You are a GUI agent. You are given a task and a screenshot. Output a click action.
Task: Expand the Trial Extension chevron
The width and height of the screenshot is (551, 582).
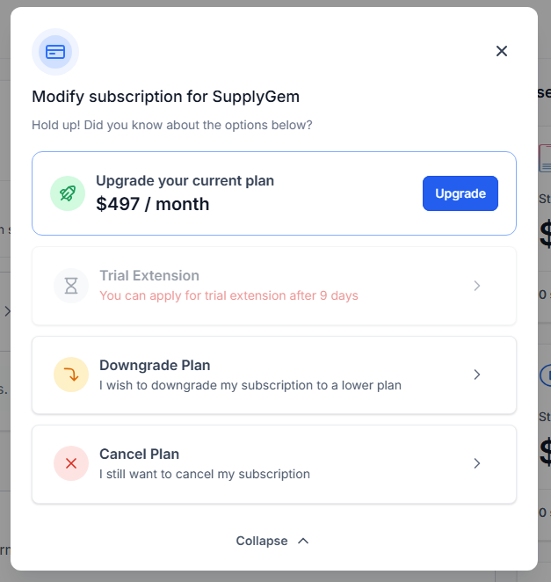(x=477, y=286)
